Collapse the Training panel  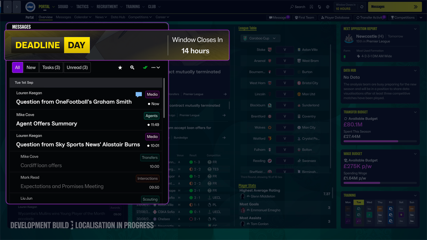[x=415, y=196]
